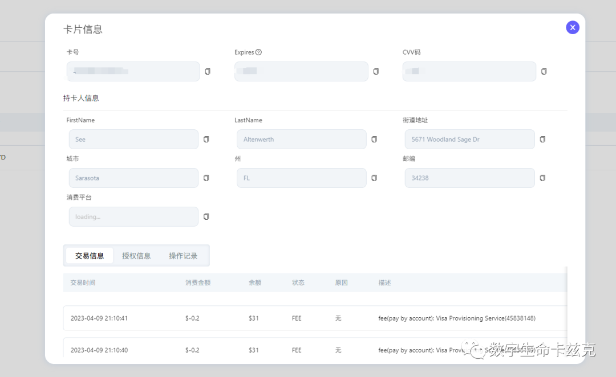Copy the zip code 34238

click(x=542, y=178)
